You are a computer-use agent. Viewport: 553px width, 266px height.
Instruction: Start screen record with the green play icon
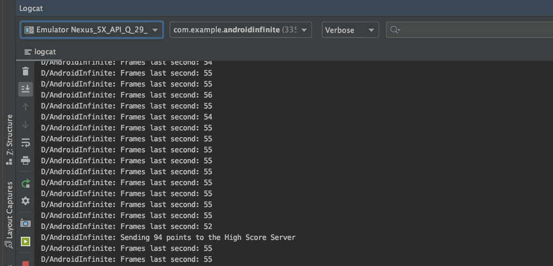(25, 241)
